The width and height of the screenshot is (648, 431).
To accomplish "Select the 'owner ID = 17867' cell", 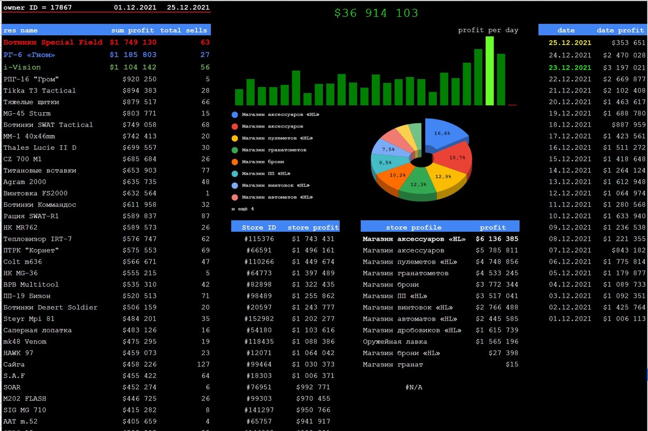I will point(37,8).
